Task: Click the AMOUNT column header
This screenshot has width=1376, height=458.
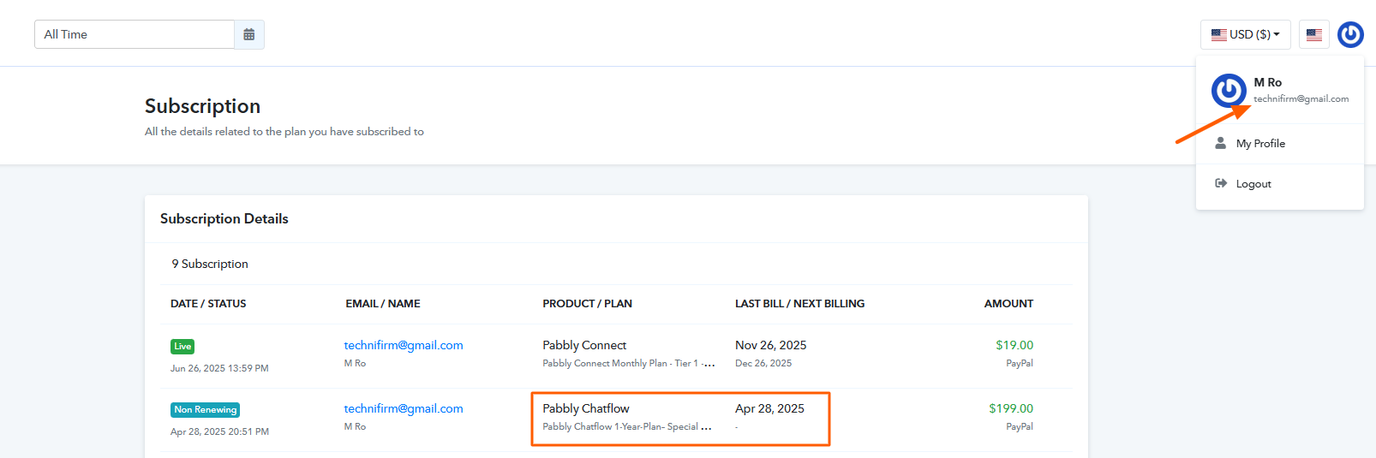Action: pos(1008,304)
